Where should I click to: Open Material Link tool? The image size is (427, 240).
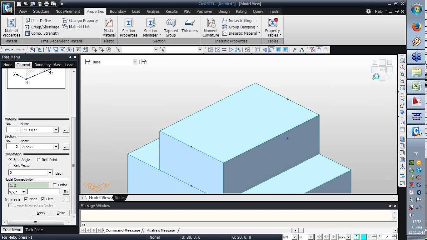pyautogui.click(x=76, y=27)
